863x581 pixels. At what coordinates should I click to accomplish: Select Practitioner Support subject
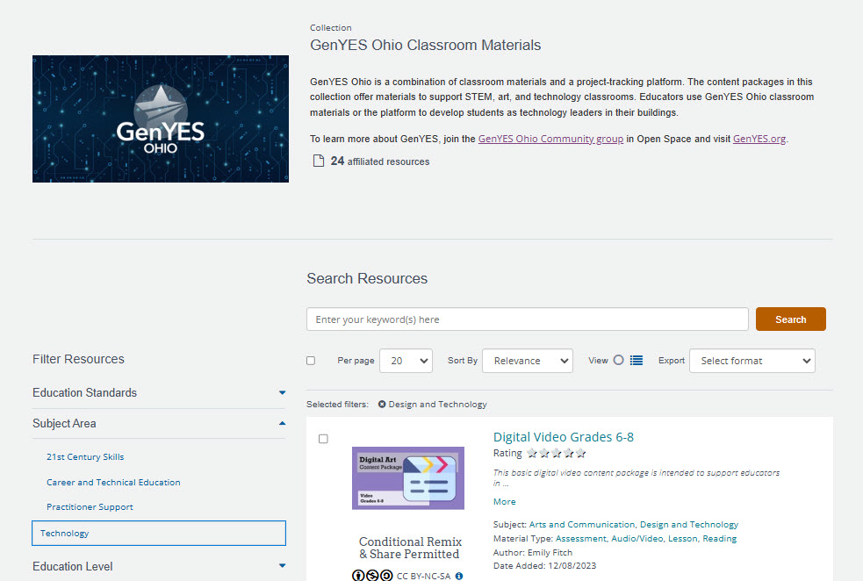90,506
